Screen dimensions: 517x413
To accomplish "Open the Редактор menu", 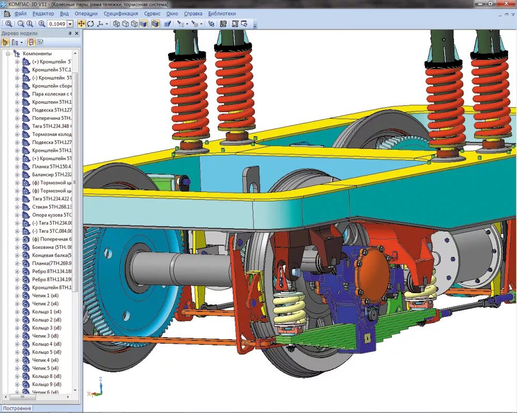I will [x=43, y=13].
